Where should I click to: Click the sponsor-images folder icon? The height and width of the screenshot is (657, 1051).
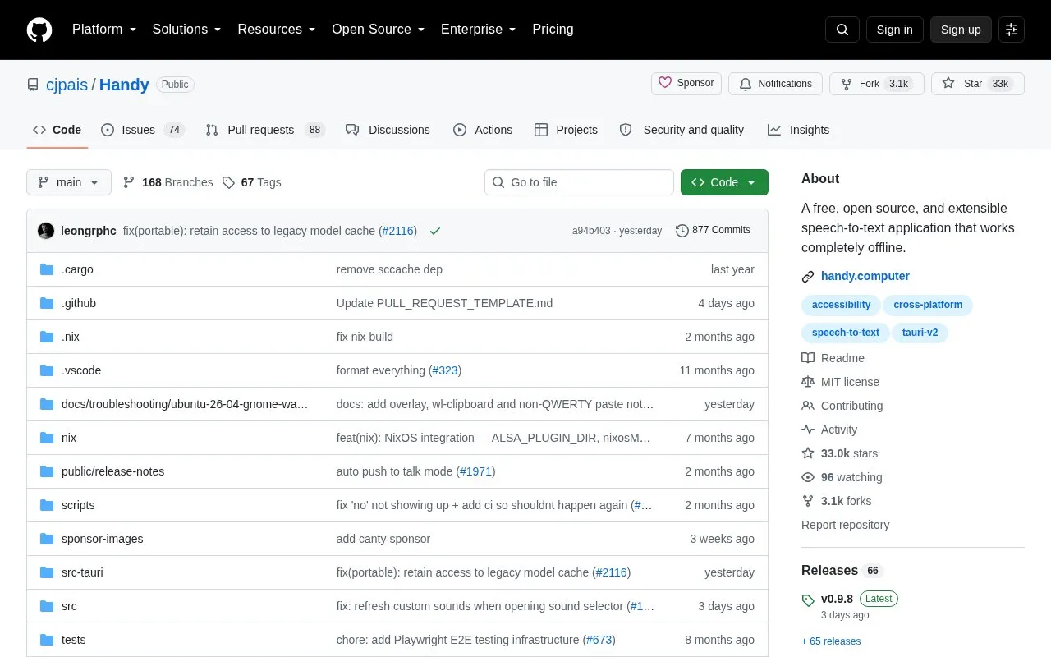coord(47,539)
